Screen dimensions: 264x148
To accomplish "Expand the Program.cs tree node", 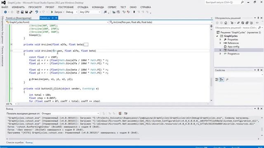I will [x=220, y=54].
